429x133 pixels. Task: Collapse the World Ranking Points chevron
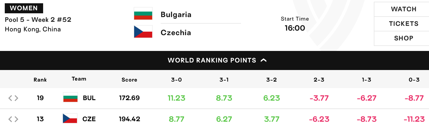pyautogui.click(x=264, y=60)
